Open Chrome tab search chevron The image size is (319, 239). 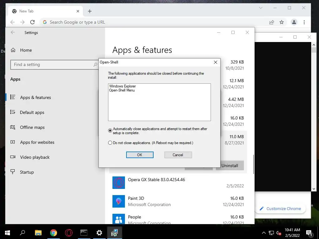(261, 8)
